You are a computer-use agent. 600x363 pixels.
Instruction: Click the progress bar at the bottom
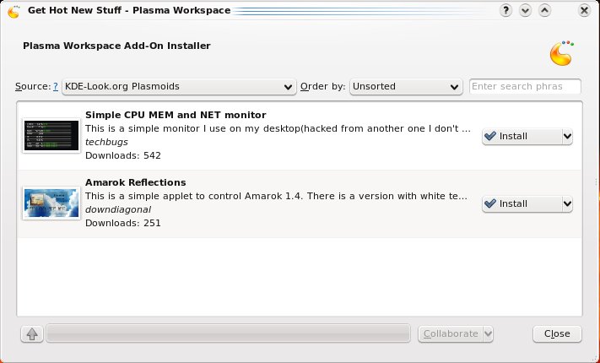pyautogui.click(x=228, y=333)
